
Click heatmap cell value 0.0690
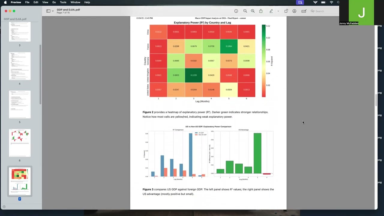click(x=176, y=61)
